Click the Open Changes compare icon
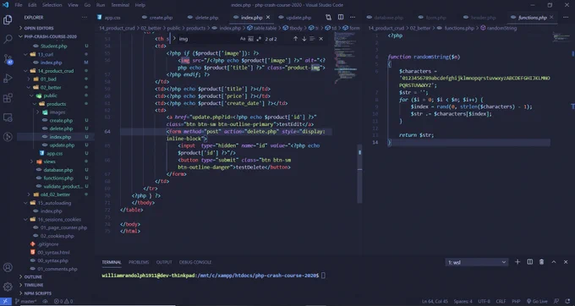Screen dimensions: 575x306 (x=328, y=17)
